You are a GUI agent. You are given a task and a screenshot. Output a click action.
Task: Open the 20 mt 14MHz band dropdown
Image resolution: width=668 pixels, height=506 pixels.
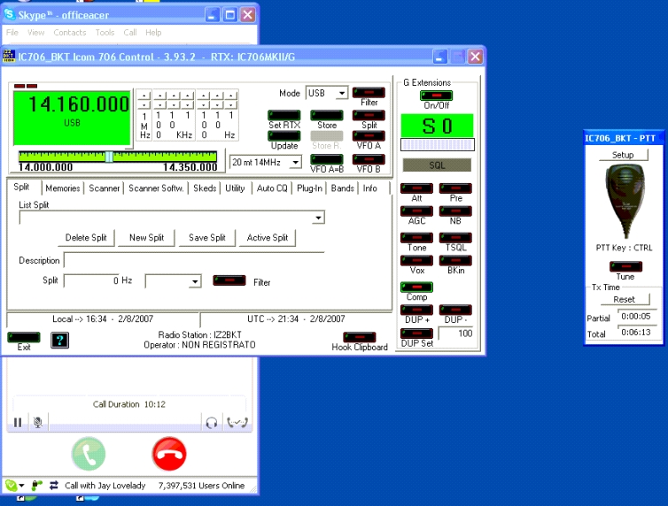point(295,163)
